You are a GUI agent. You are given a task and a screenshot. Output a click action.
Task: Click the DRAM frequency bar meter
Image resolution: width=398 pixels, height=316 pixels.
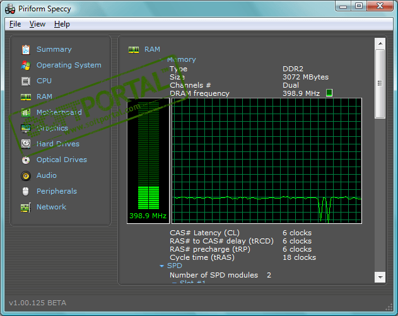[x=148, y=161]
